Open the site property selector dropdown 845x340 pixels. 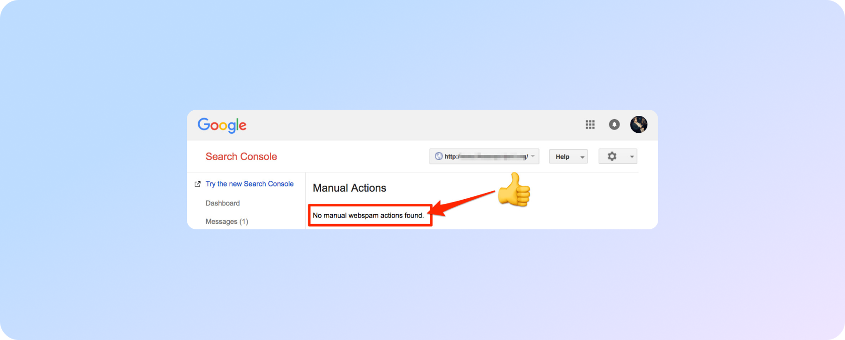484,156
